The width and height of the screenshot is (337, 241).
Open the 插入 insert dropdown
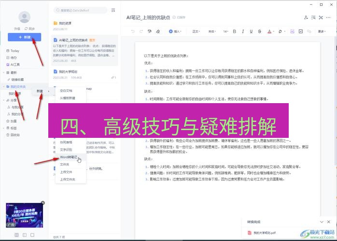(175, 31)
